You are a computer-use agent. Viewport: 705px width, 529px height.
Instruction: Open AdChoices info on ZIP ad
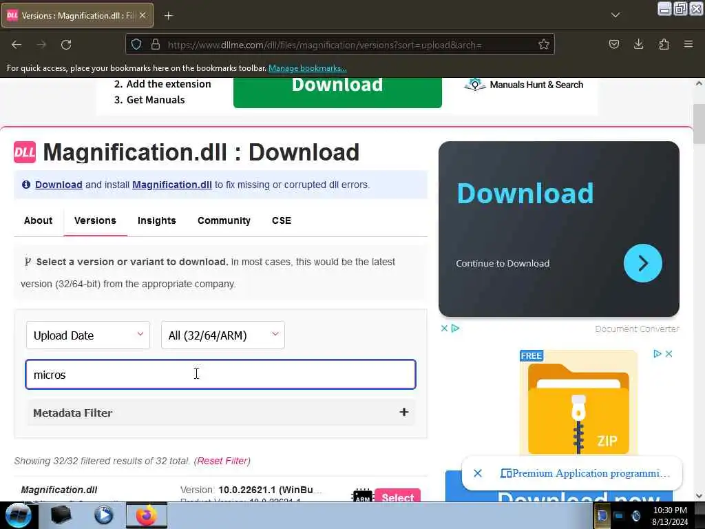(x=657, y=354)
